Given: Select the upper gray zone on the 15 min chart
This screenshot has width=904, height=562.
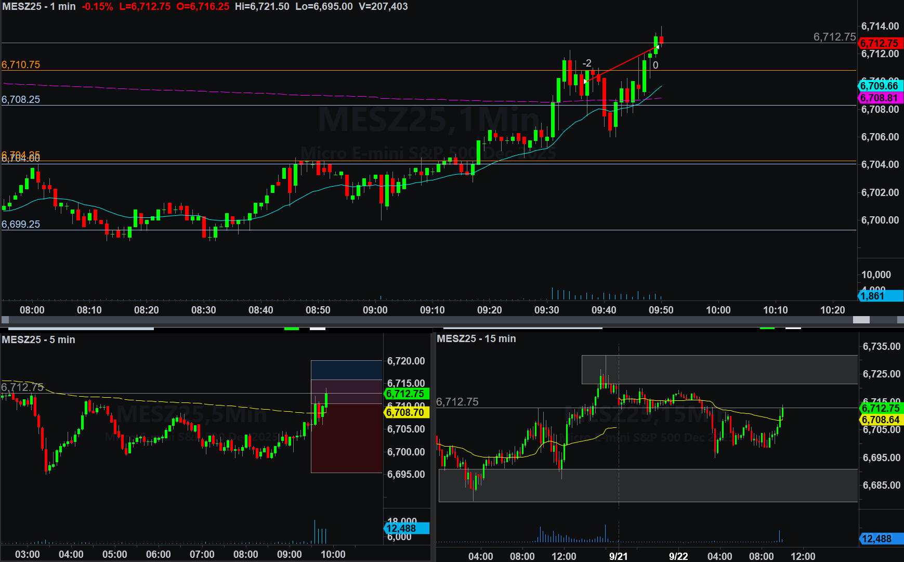Looking at the screenshot, I should pyautogui.click(x=719, y=369).
